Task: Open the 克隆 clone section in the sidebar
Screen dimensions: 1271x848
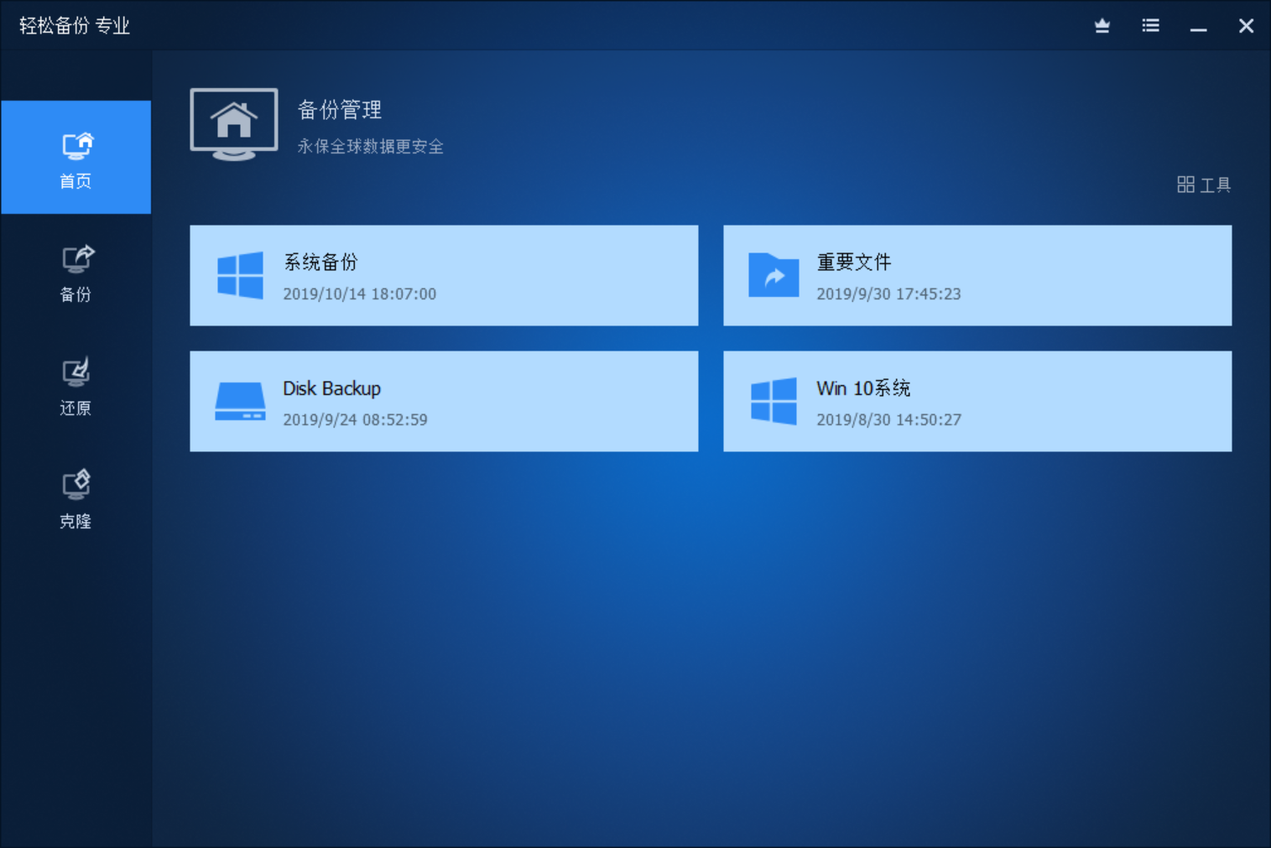Action: (x=76, y=499)
